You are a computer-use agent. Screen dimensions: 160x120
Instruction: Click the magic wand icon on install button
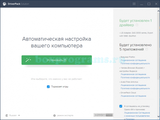(x=28, y=60)
